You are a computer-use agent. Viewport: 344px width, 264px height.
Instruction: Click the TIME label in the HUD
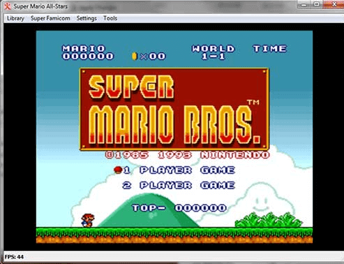pos(270,49)
